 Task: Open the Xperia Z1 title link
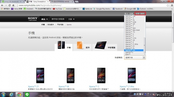(33, 86)
